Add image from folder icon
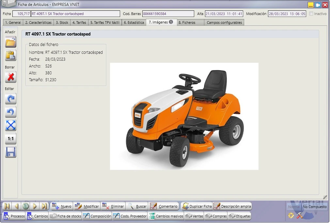This screenshot has height=223, width=330. (x=10, y=42)
